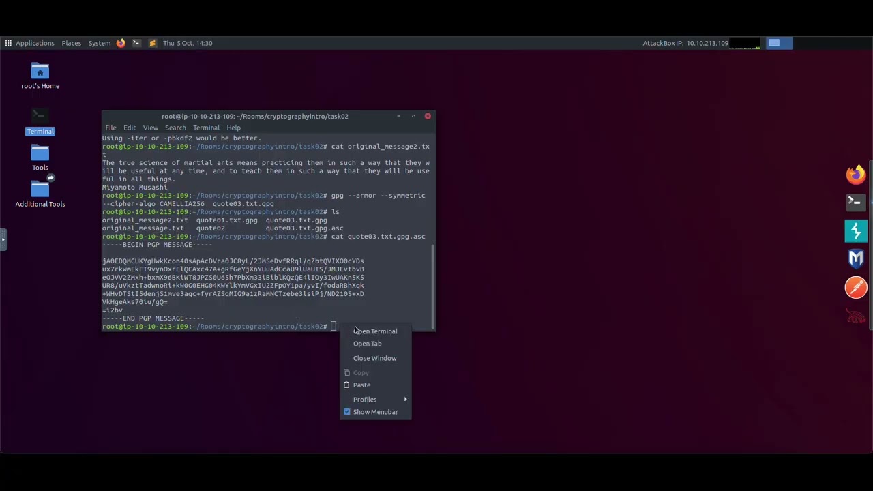
Task: Open Search menu in terminal window
Action: pos(175,128)
